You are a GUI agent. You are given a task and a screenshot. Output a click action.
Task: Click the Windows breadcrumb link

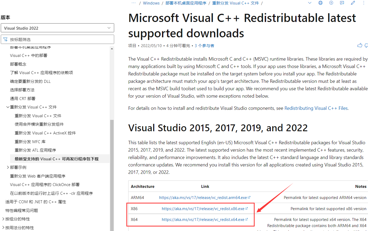coord(151,3)
